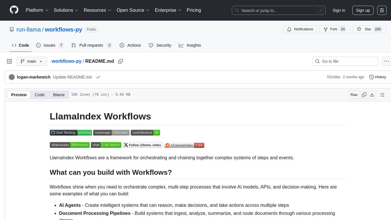Show commit check status checkmark
Viewport: 391px width, 220px height.
click(x=98, y=77)
